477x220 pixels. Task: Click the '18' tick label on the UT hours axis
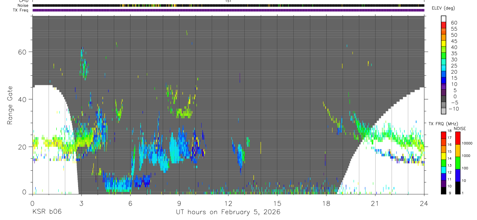(326, 203)
